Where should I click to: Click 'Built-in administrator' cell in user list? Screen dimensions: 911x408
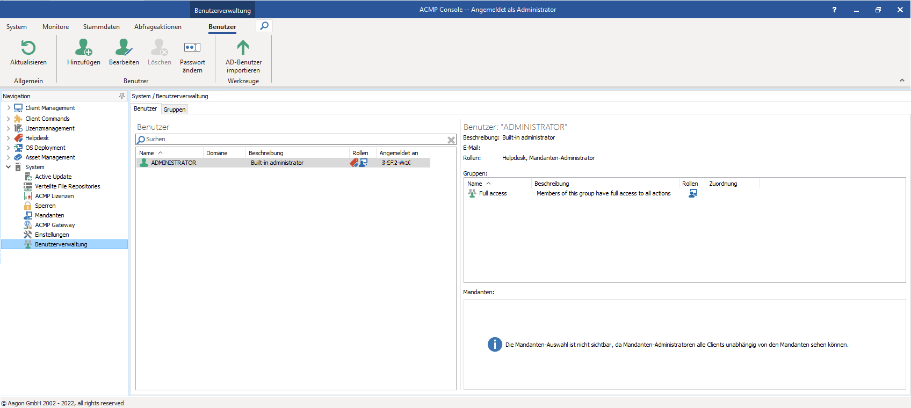pyautogui.click(x=277, y=163)
